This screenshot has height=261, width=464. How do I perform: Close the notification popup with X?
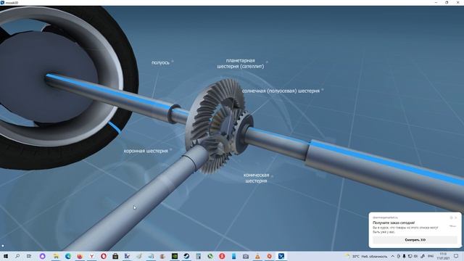pos(456,217)
